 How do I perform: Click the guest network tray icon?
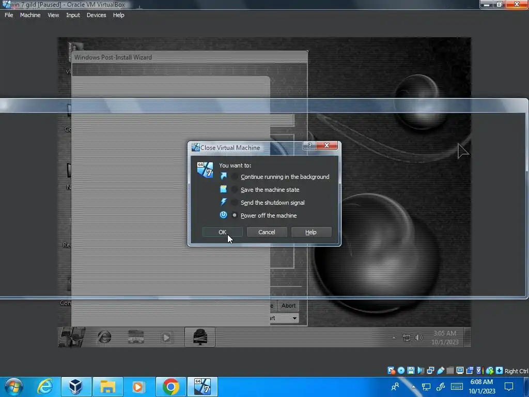(x=407, y=337)
